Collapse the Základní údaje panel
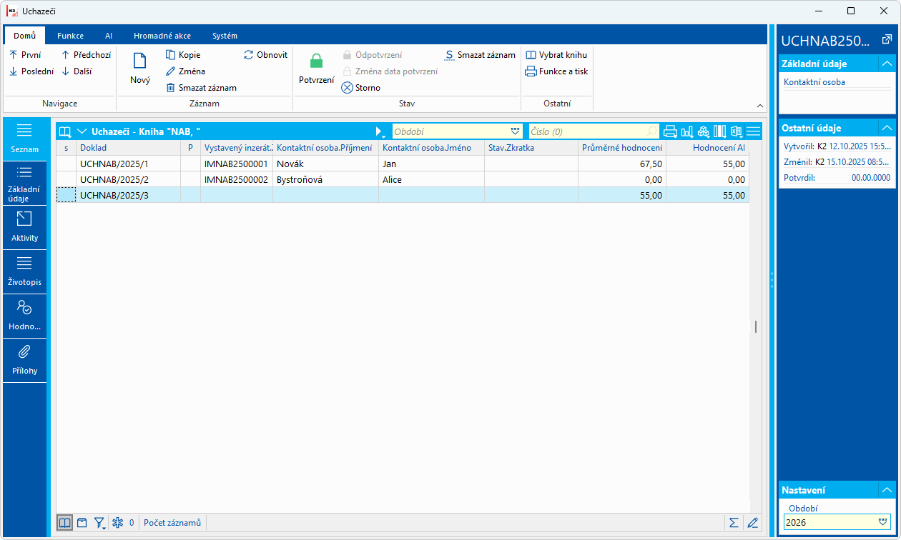901x540 pixels. pyautogui.click(x=887, y=64)
